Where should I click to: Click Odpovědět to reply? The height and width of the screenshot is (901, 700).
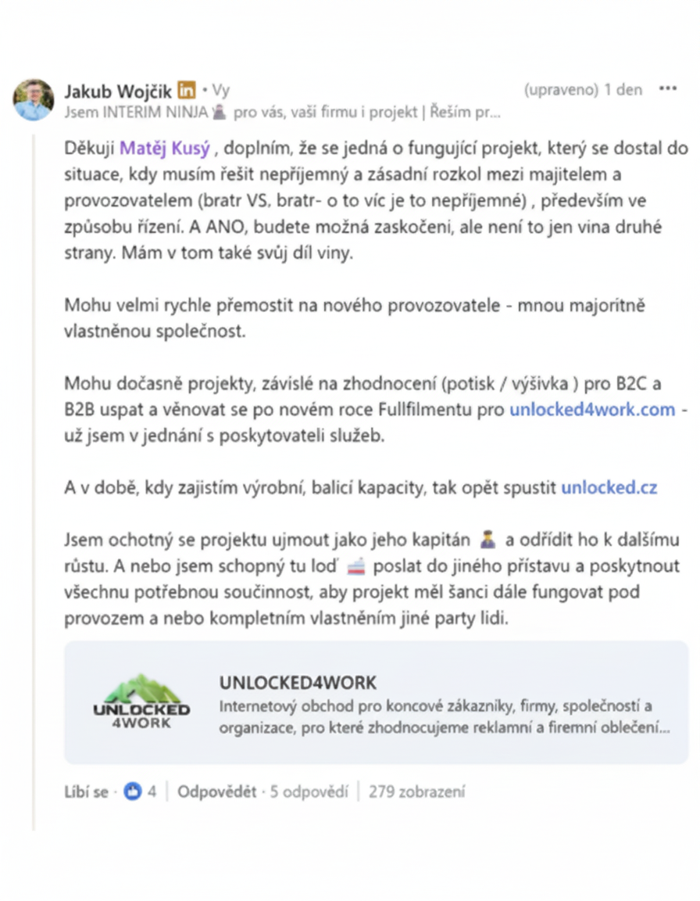point(216,792)
